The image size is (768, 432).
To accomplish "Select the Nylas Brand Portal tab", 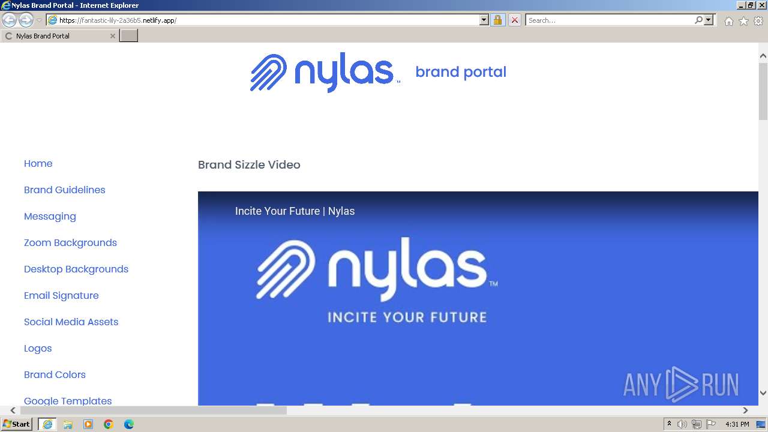I will pos(59,36).
